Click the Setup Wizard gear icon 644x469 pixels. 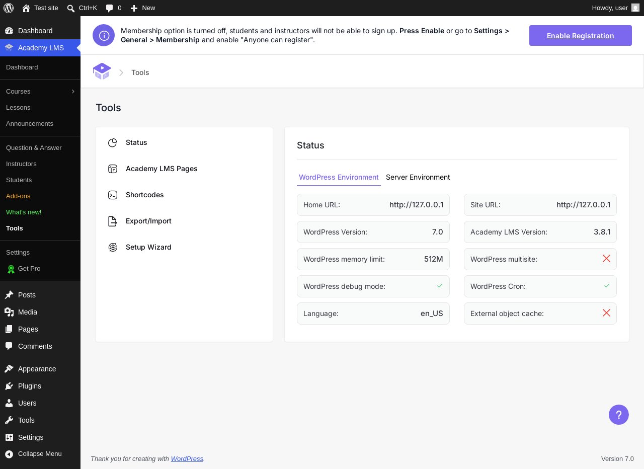(113, 248)
